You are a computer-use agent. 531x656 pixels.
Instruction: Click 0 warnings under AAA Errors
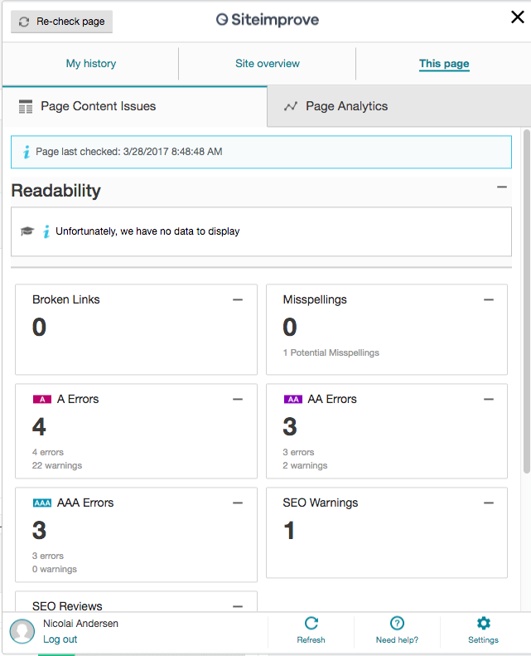coord(55,570)
